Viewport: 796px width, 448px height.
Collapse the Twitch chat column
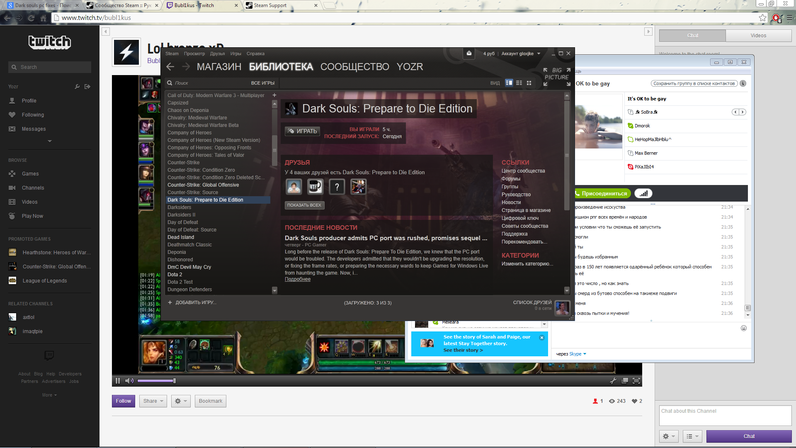tap(648, 32)
